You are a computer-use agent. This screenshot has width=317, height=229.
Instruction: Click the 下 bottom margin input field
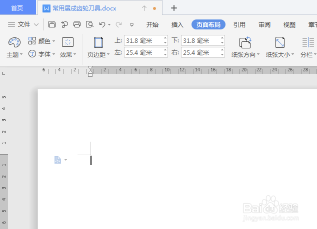pos(200,41)
